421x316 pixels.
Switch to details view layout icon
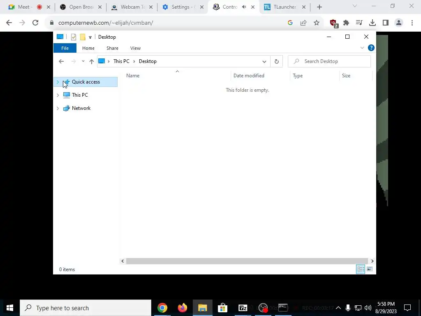pos(360,269)
